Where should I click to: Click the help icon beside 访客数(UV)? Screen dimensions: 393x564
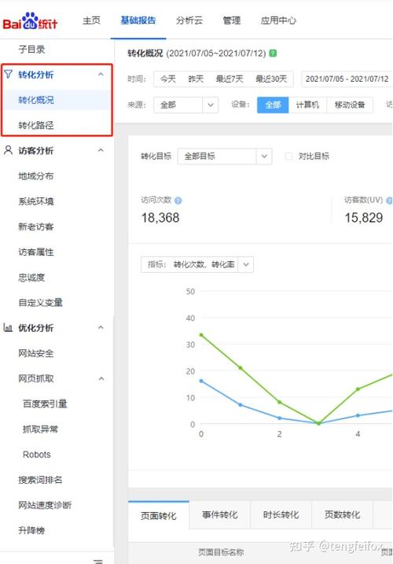[389, 201]
